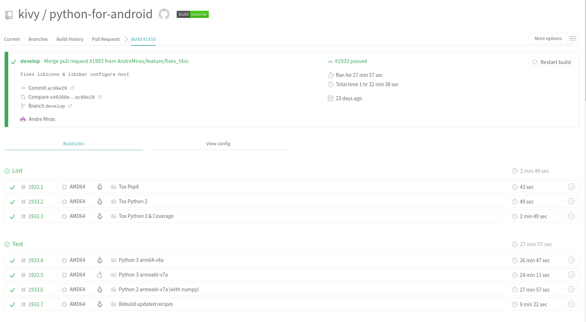Open job 1933.6 link
This screenshot has width=586, height=322.
[x=36, y=290]
